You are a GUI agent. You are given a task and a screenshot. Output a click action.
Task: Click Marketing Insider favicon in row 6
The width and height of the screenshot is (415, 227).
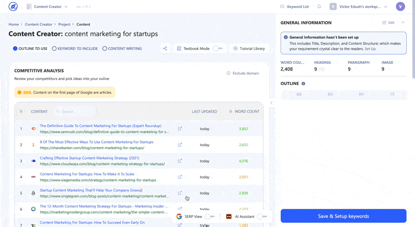(33, 209)
